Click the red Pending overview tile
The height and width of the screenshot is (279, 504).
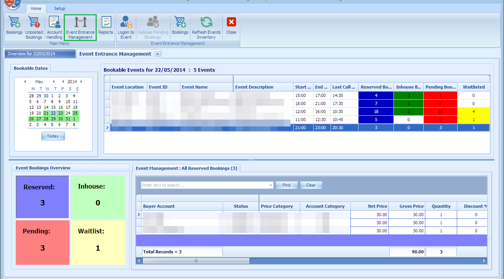pos(42,242)
